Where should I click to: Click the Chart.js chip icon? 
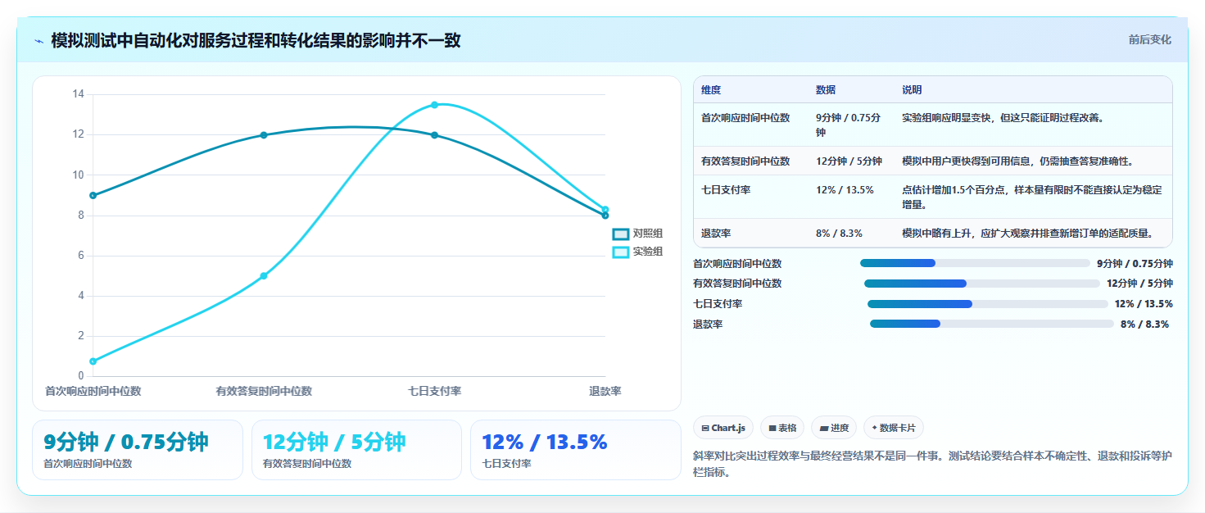click(705, 428)
